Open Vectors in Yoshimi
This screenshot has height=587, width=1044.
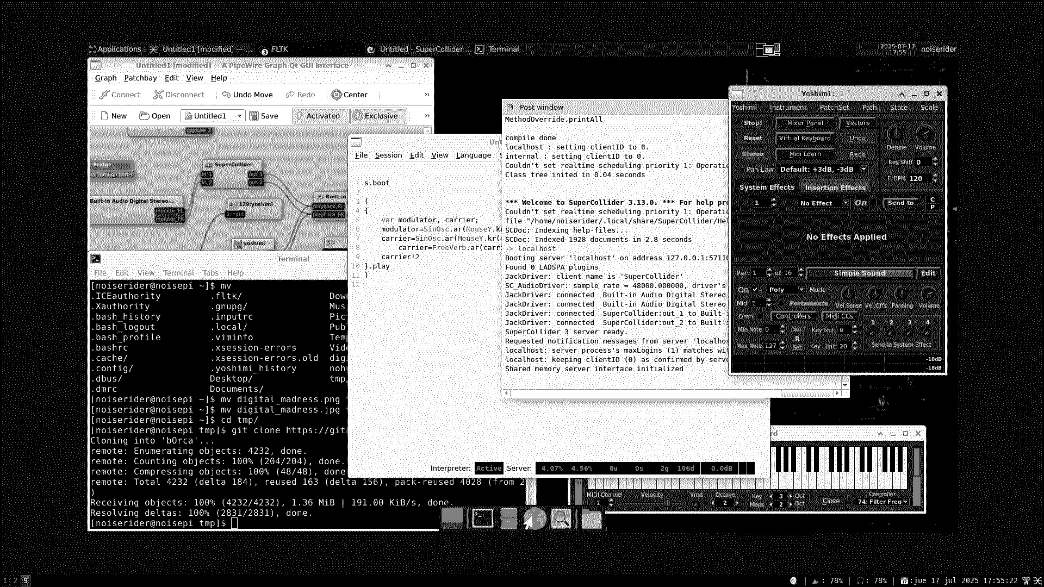[857, 123]
